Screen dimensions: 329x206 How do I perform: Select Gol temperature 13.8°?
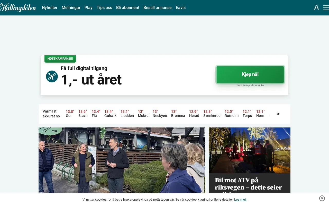[x=70, y=114]
